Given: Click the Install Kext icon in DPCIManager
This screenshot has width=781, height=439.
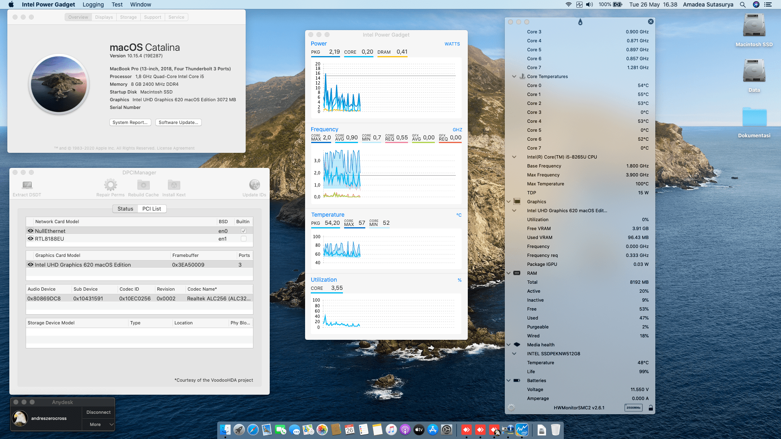Looking at the screenshot, I should click(x=174, y=185).
